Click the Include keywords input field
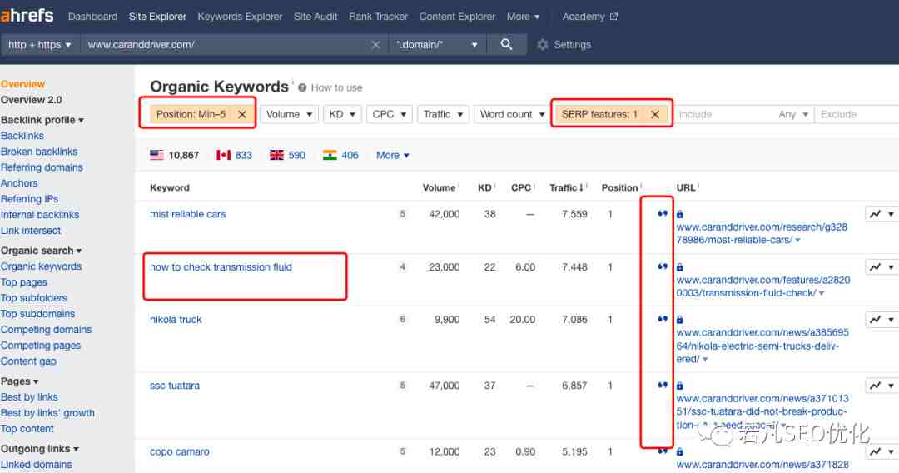899x473 pixels. point(724,114)
